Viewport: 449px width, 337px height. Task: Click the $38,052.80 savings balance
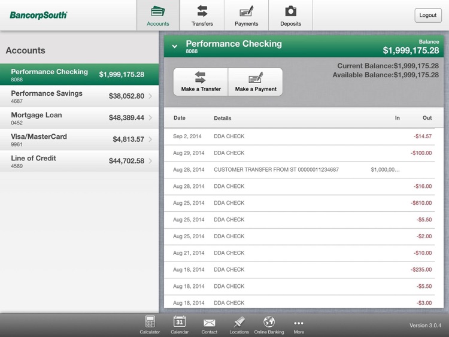click(x=126, y=96)
